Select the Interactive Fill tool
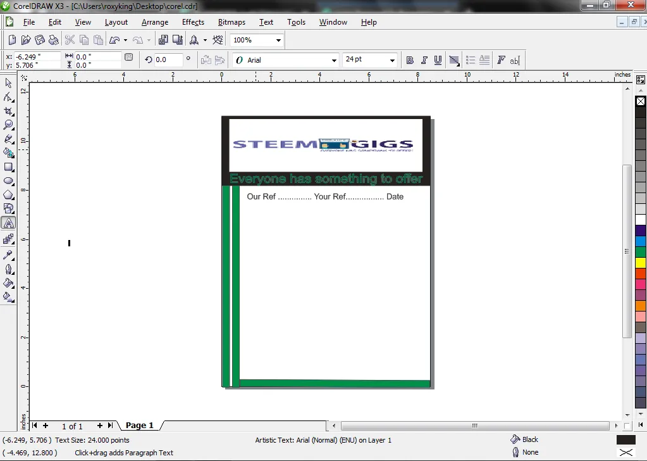The height and width of the screenshot is (461, 647). pos(8,297)
